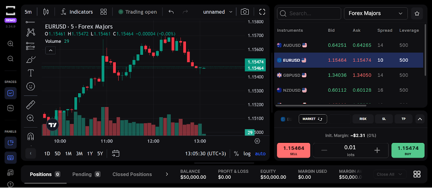432x188 pixels.
Task: Toggle percent scale on the chart
Action: [236, 153]
